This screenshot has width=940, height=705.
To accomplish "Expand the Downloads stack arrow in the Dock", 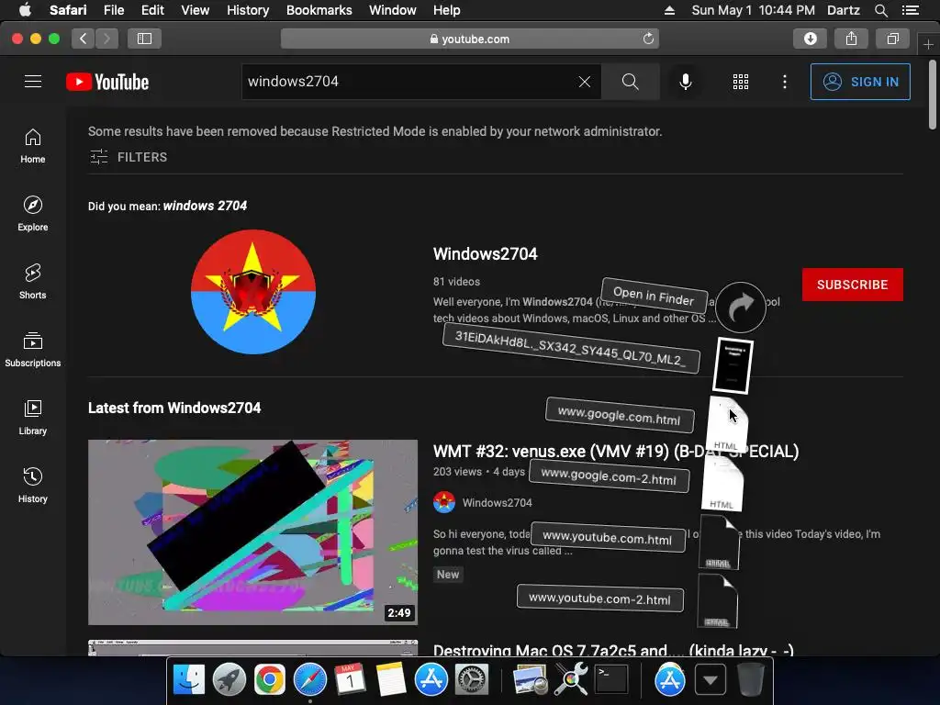I will (x=711, y=680).
